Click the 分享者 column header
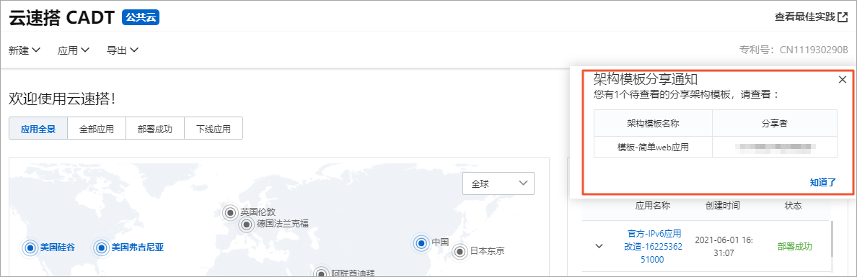Image resolution: width=857 pixels, height=277 pixels. [775, 123]
